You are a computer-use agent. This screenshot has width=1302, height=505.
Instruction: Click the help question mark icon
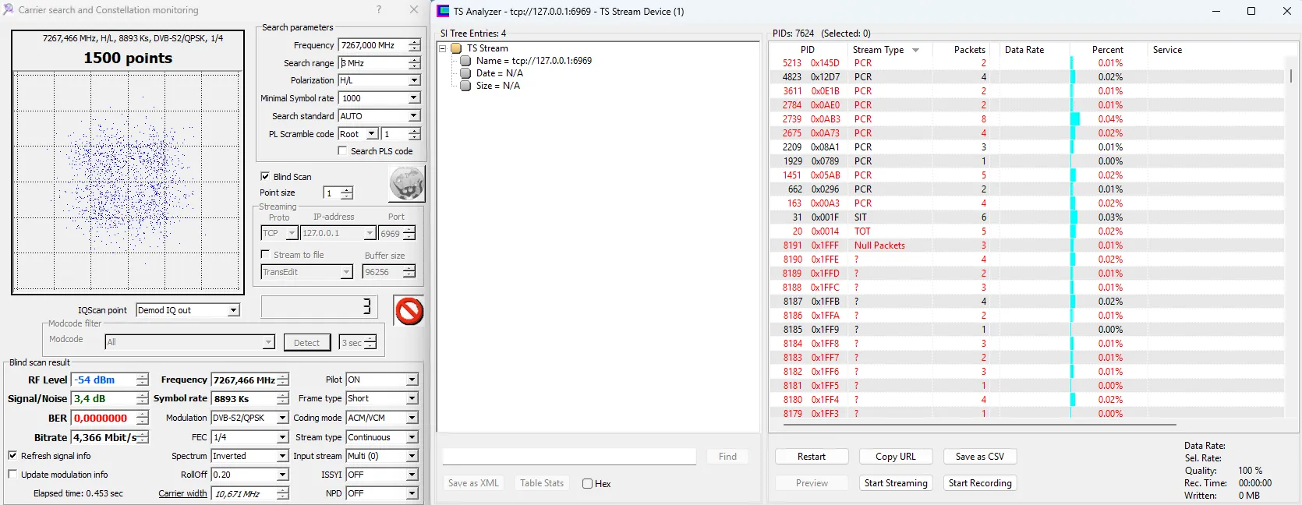(x=379, y=10)
